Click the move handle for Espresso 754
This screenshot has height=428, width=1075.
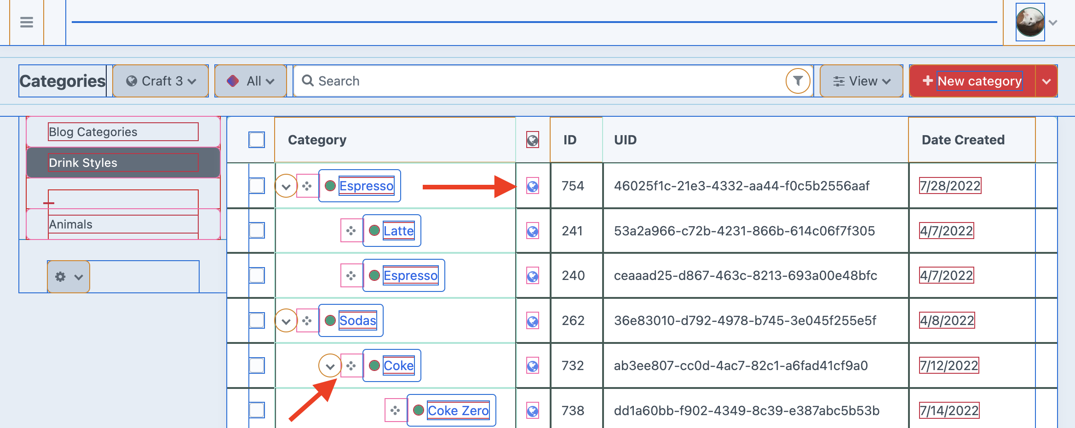click(307, 186)
